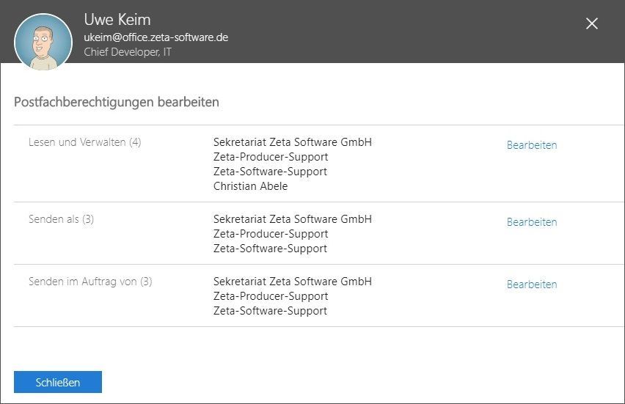Select the Uwe Keim name heading
The width and height of the screenshot is (625, 404).
(x=117, y=19)
